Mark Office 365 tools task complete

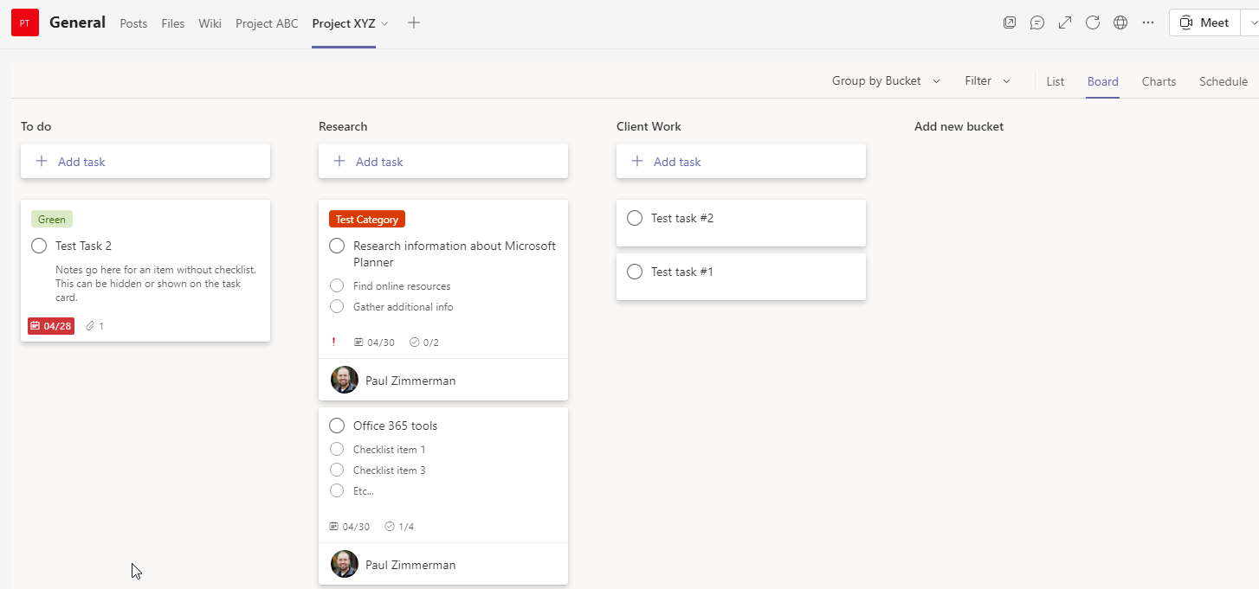(x=336, y=426)
